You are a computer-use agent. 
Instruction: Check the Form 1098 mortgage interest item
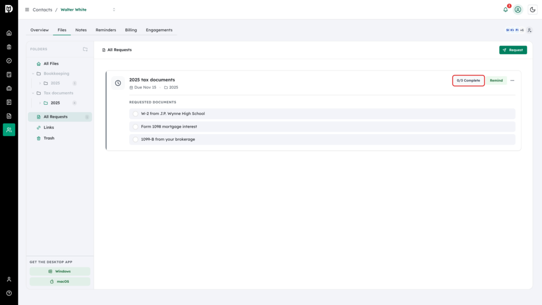[135, 127]
